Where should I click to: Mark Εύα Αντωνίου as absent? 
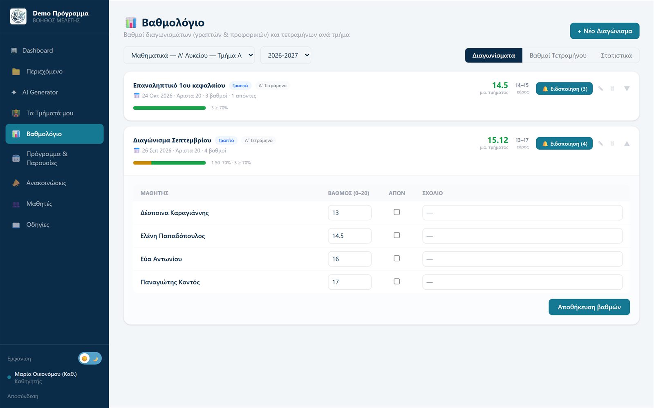tap(396, 258)
